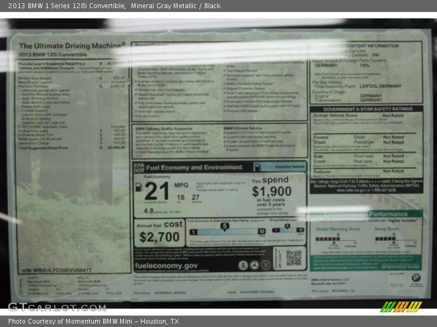This screenshot has width=437, height=327.
Task: Click 'Total Suggested Retail Price' label
Action: click(43, 148)
